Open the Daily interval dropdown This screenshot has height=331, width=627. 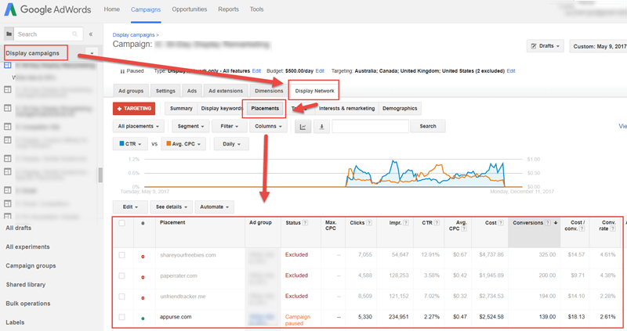(231, 144)
